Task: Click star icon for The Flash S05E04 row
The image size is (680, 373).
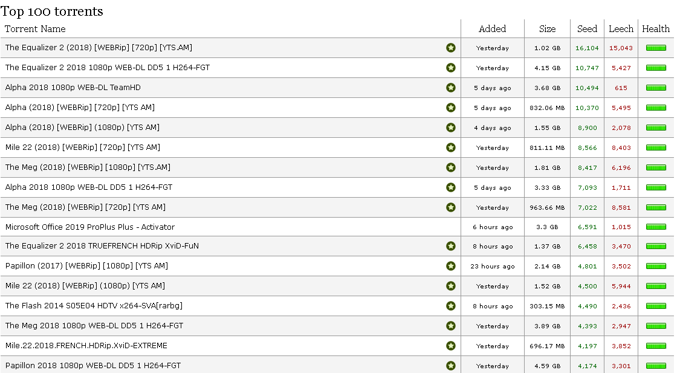Action: pos(450,306)
